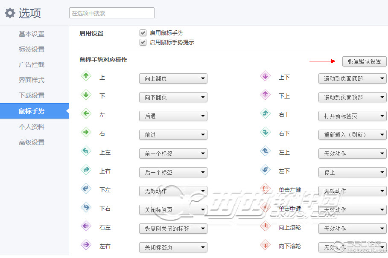The width and height of the screenshot is (388, 258).
Task: Click the purple 上下 gesture icon
Action: coord(265,76)
